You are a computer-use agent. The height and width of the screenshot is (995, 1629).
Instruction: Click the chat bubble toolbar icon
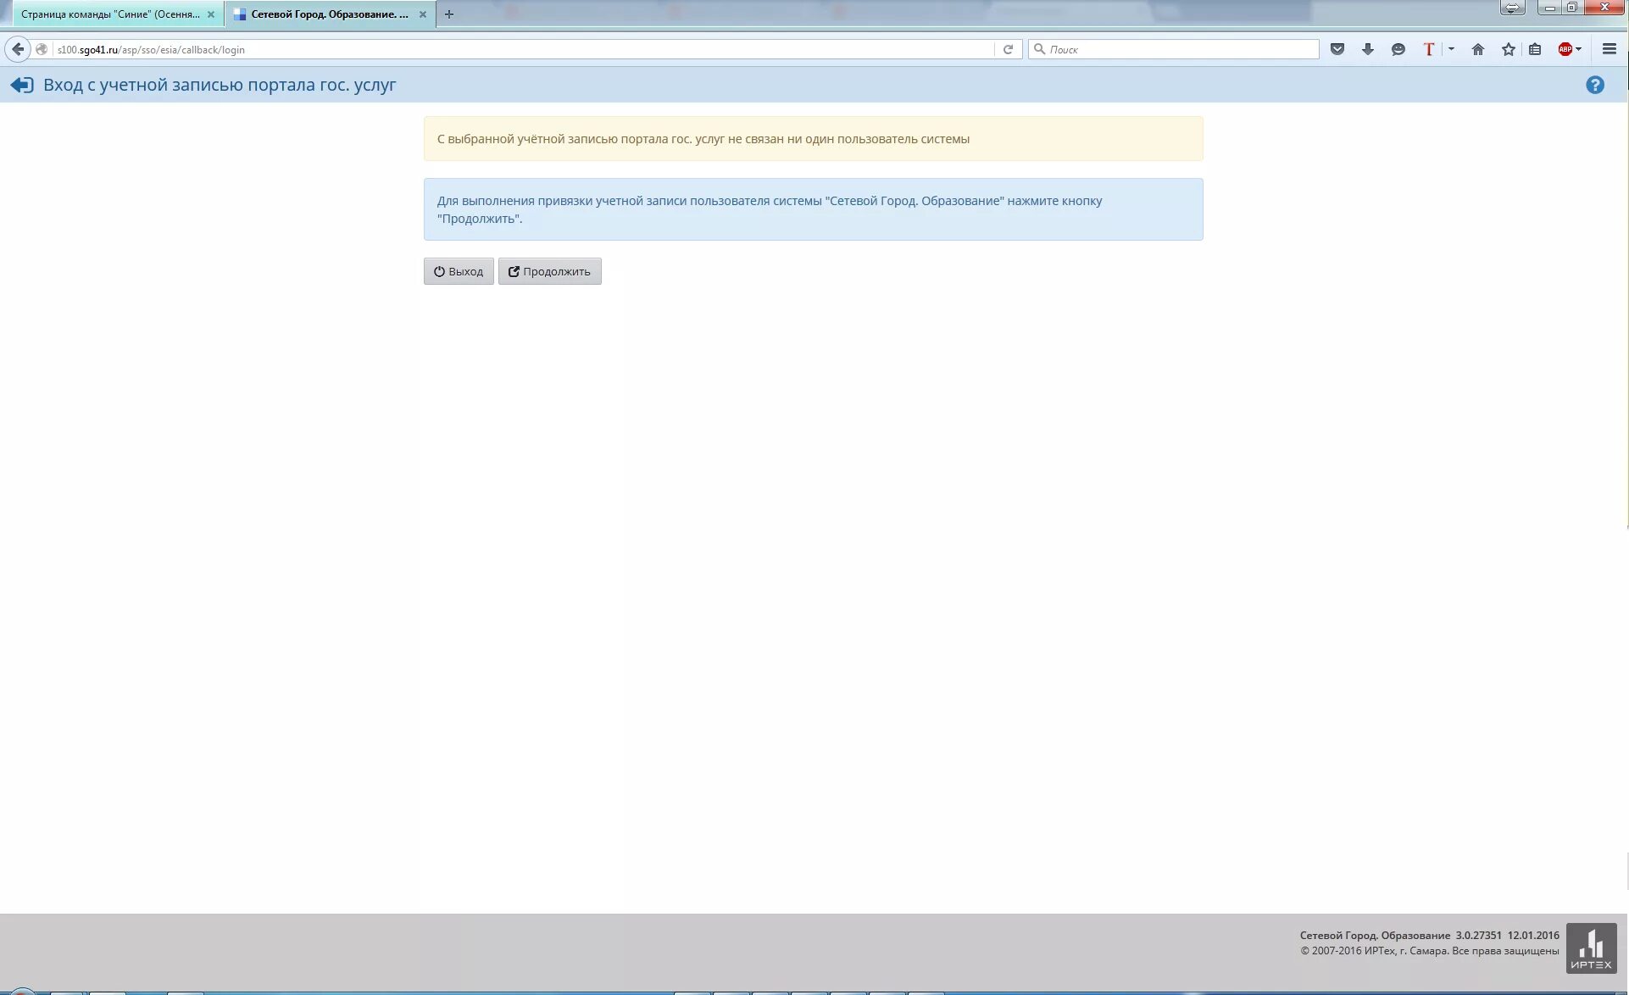click(x=1398, y=49)
